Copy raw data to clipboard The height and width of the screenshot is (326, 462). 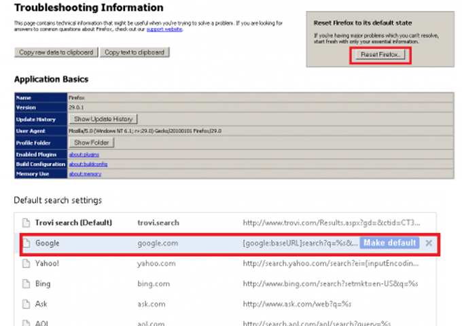[56, 52]
